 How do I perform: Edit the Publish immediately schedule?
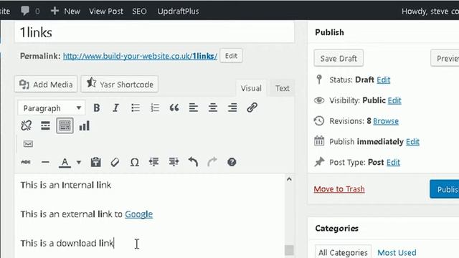pyautogui.click(x=412, y=142)
